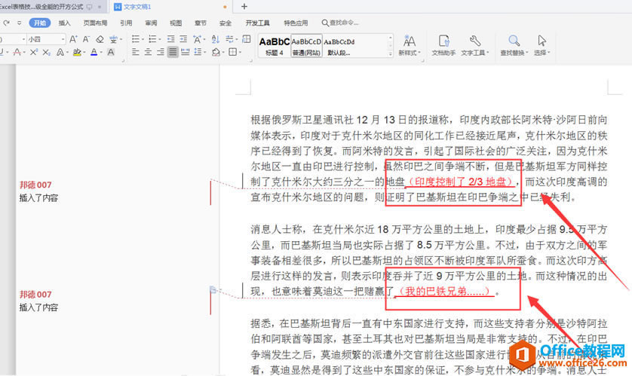The height and width of the screenshot is (376, 632).
Task: Apply the blue font color
Action: pyautogui.click(x=94, y=52)
